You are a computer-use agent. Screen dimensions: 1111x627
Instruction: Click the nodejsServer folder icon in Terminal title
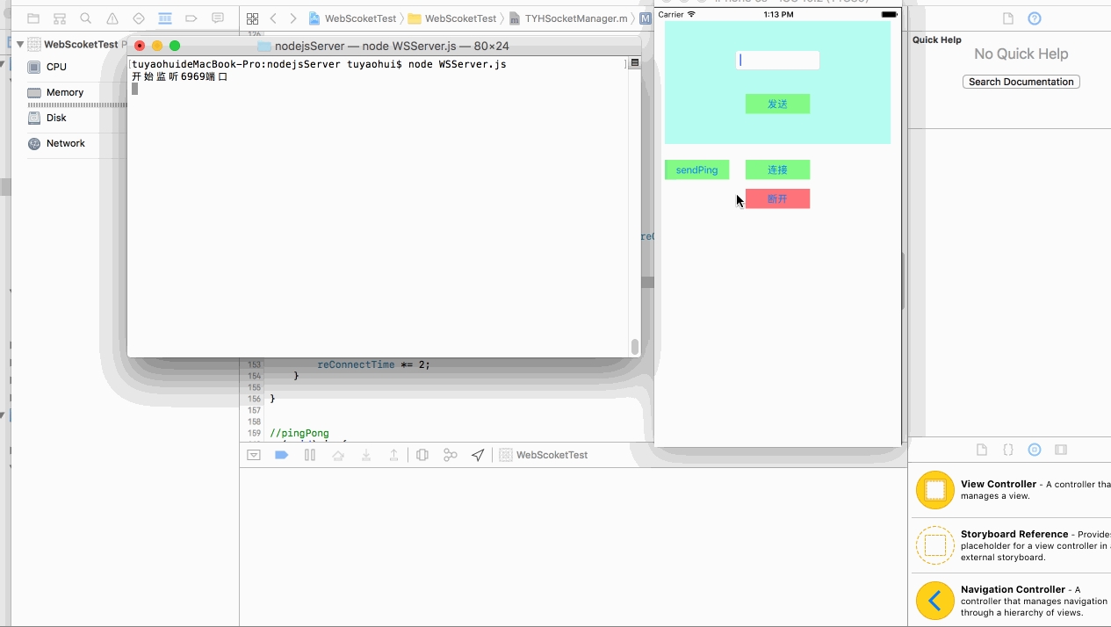click(x=263, y=46)
